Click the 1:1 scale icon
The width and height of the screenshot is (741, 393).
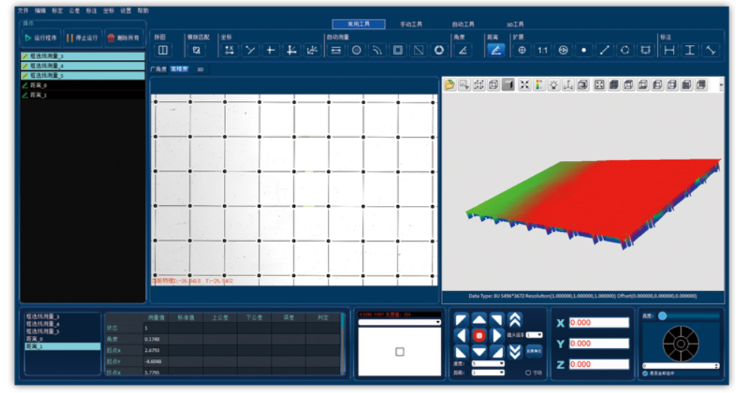click(543, 50)
